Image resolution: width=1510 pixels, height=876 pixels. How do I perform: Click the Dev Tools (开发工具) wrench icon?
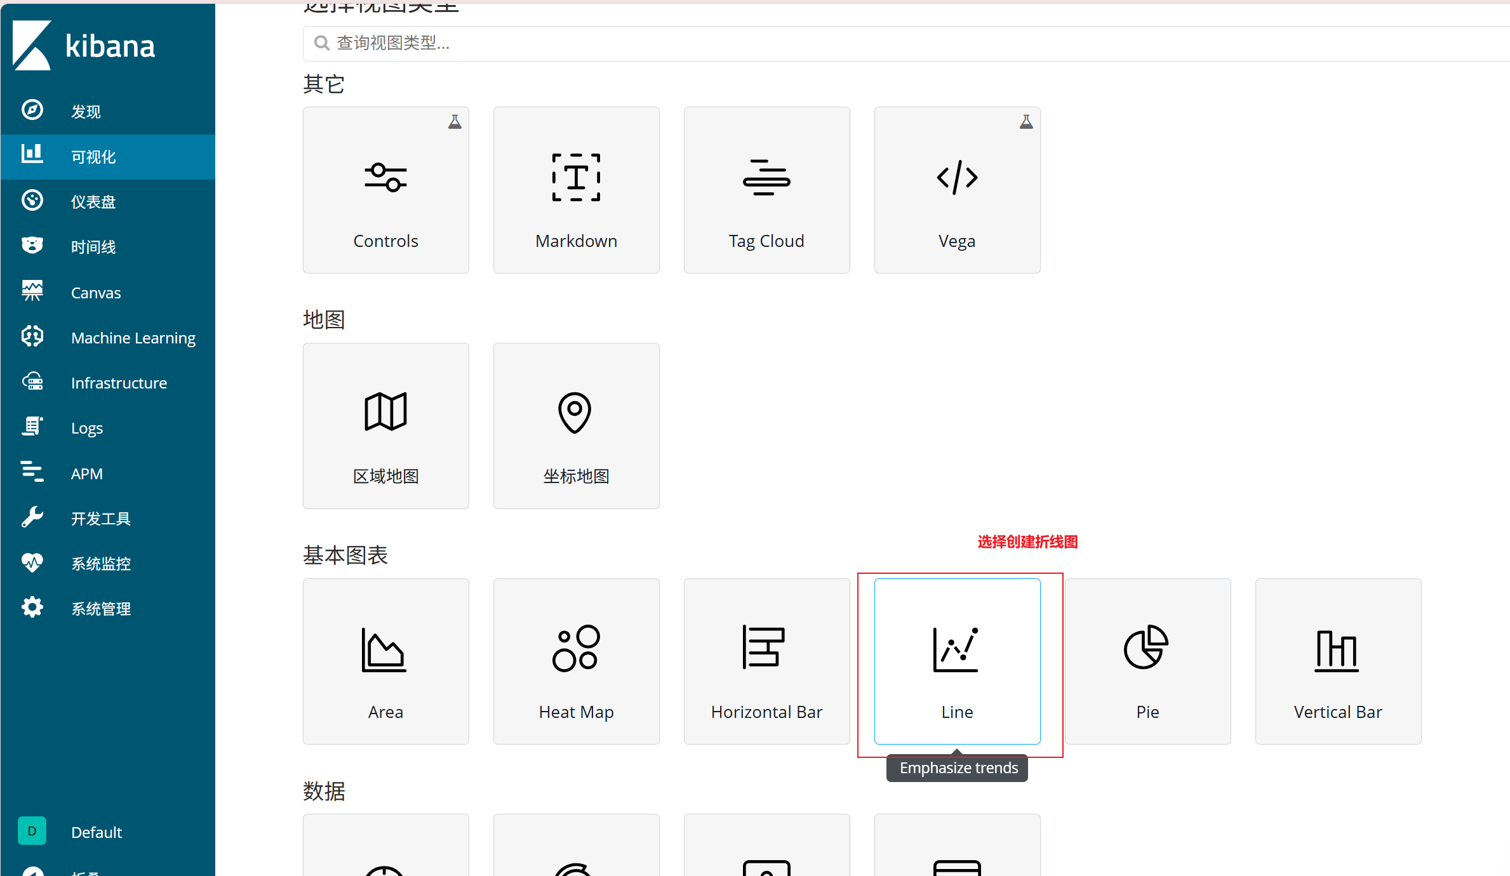(x=32, y=517)
